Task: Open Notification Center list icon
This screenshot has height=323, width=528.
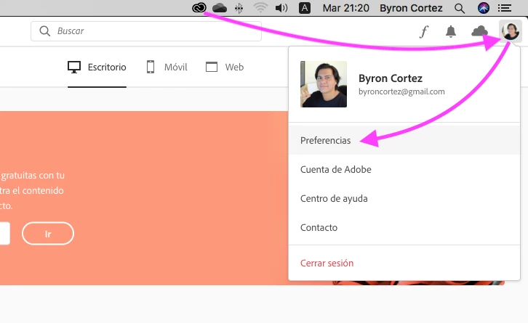Action: tap(505, 8)
